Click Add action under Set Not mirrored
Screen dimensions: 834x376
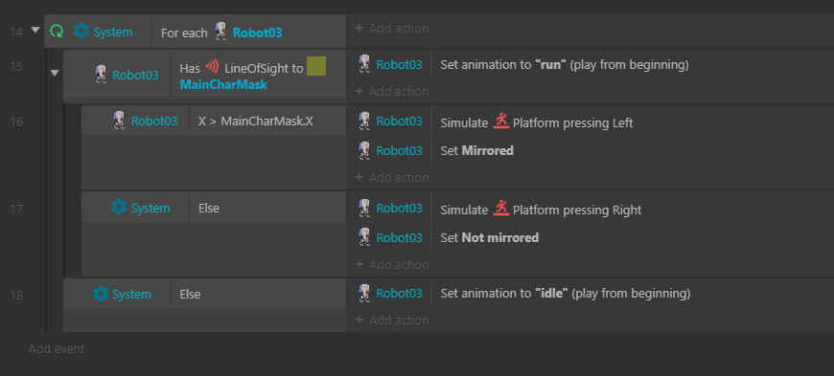coord(392,264)
